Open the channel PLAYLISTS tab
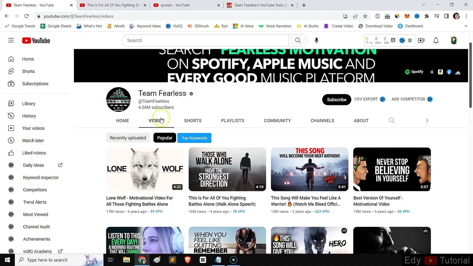473x266 pixels. point(232,120)
